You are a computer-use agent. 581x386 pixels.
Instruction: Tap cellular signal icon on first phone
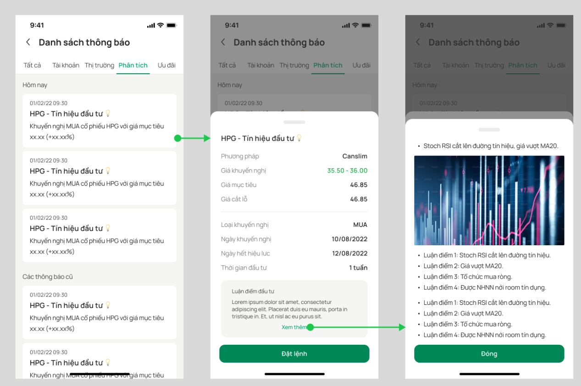[x=151, y=25]
